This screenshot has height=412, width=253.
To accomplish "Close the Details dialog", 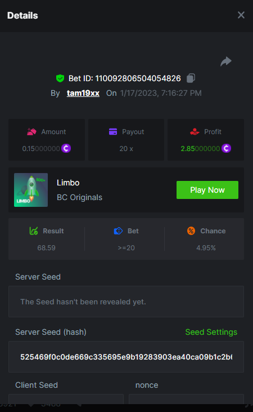I will pos(241,15).
